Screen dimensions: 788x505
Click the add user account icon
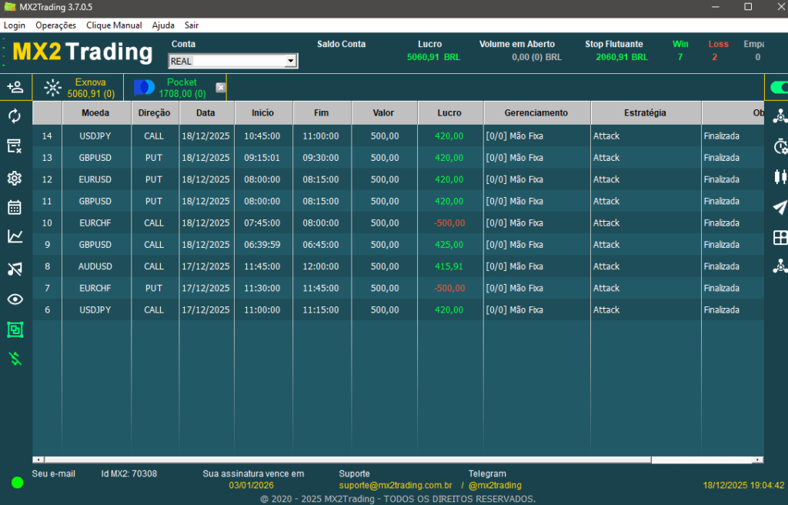(15, 87)
